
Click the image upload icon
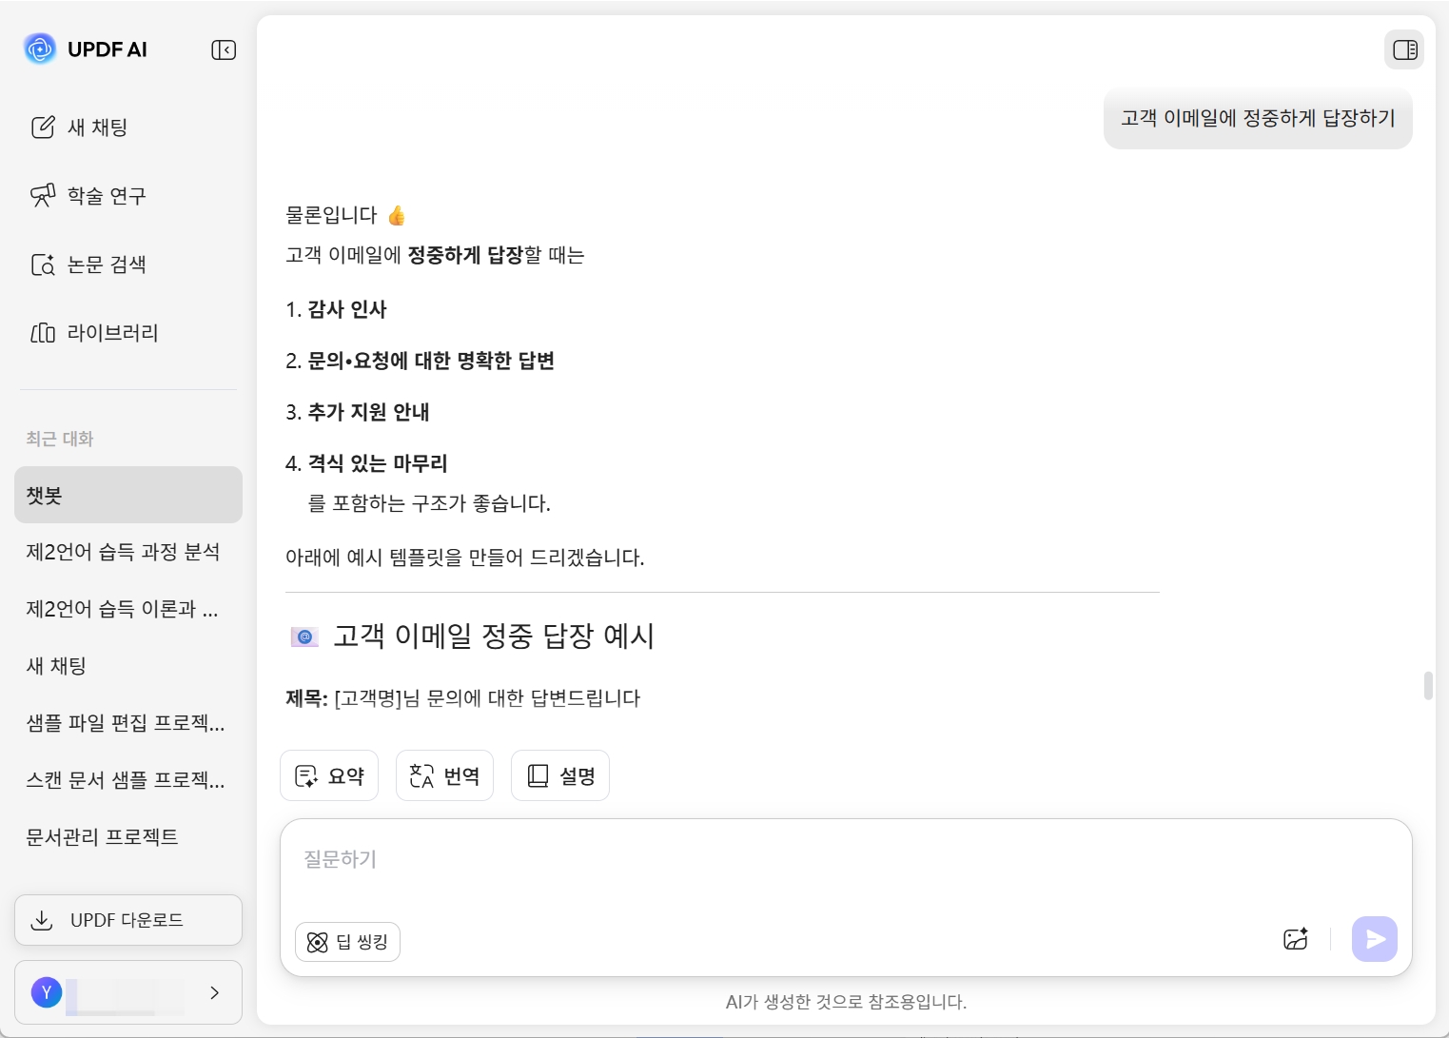click(1295, 940)
